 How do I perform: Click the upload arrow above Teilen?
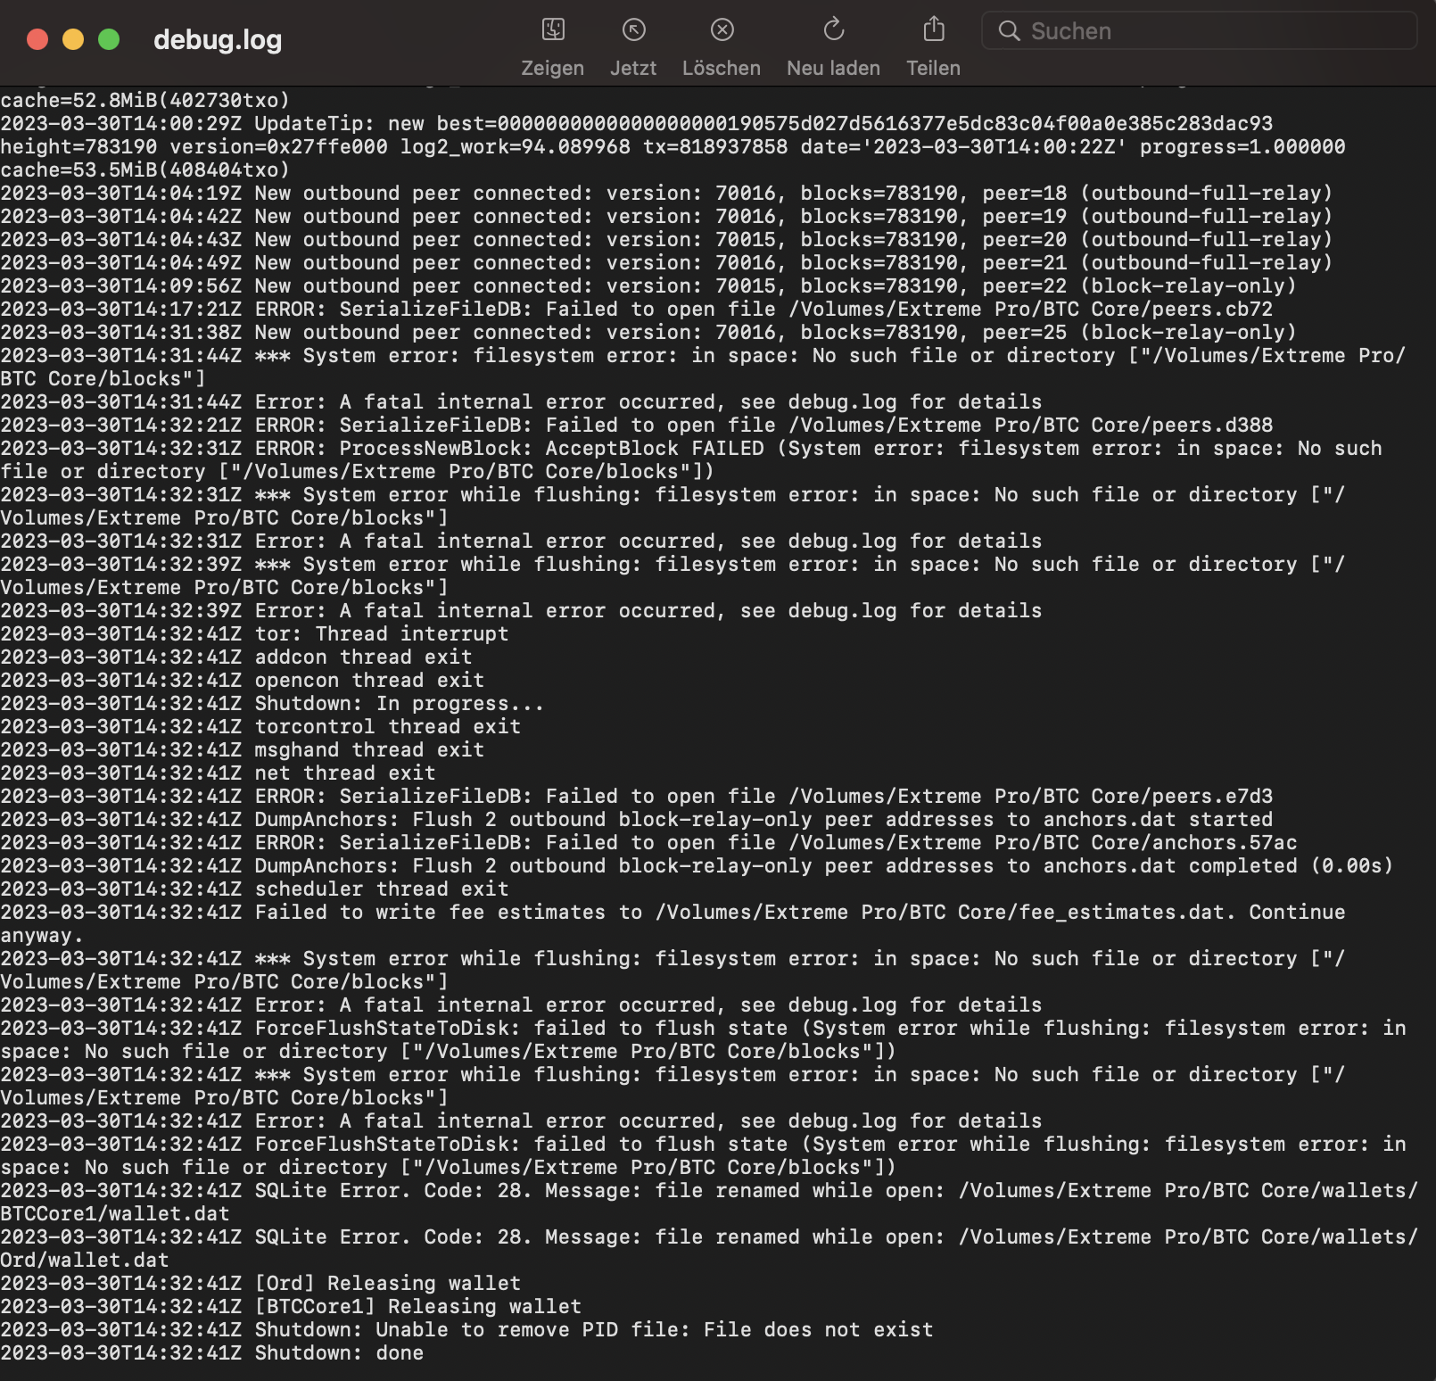point(933,30)
